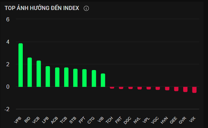Click the y-axis value 2
The height and width of the screenshot is (128, 208).
[8, 65]
